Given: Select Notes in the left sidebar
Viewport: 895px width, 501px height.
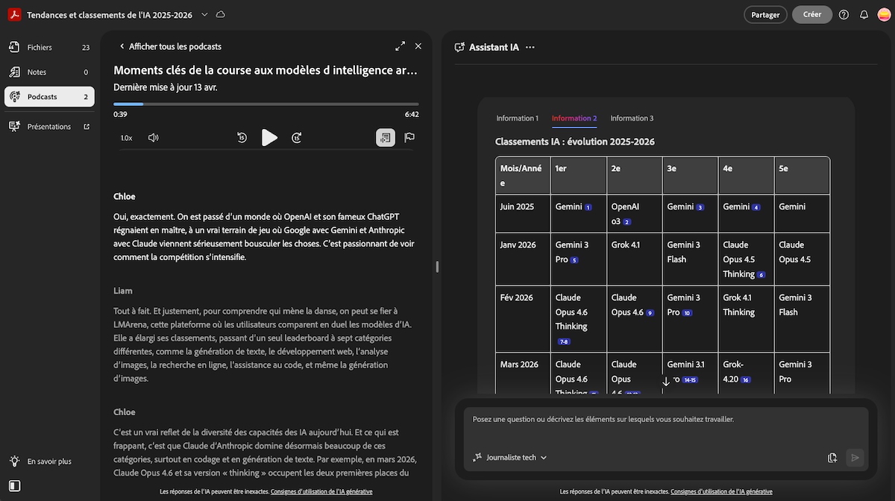Looking at the screenshot, I should click(37, 72).
